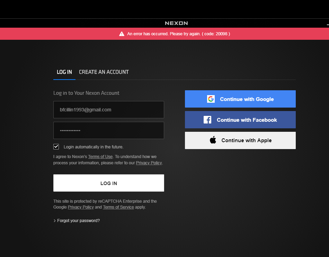The width and height of the screenshot is (329, 257).
Task: Click the reCAPTCHA Enterprise notice text
Action: click(105, 204)
